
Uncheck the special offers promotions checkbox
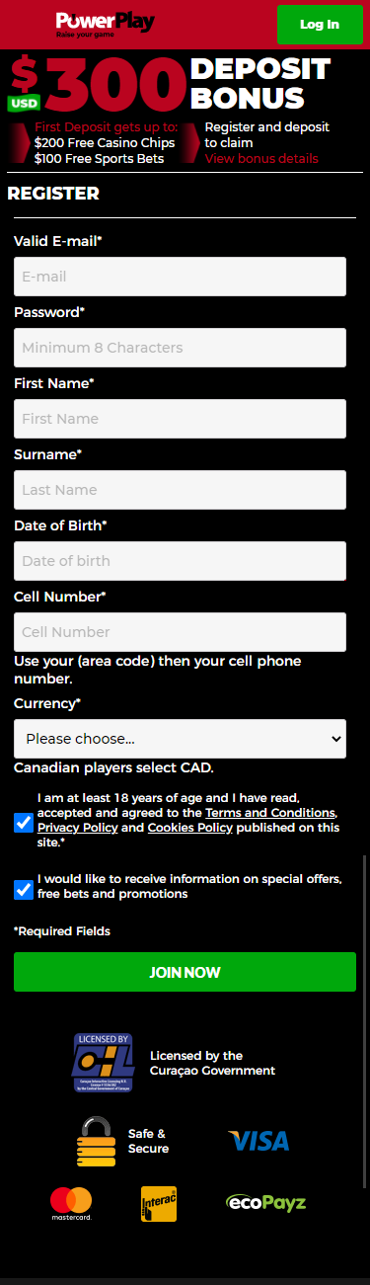[x=24, y=890]
